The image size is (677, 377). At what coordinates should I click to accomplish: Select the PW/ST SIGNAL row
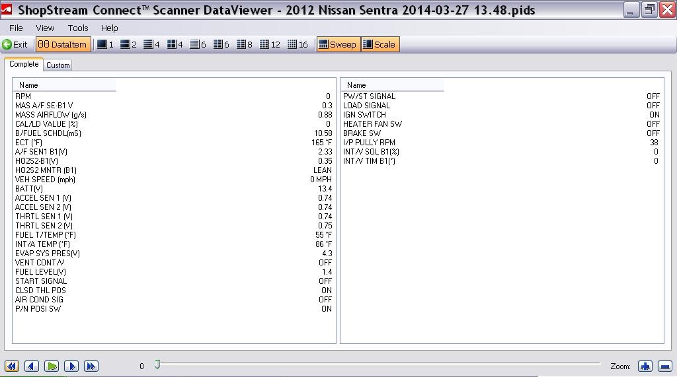click(502, 96)
